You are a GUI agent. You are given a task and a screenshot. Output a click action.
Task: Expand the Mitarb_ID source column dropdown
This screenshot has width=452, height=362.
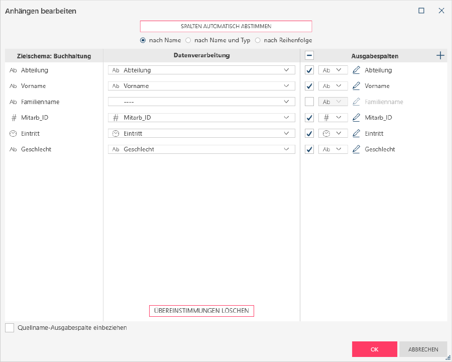click(201, 118)
